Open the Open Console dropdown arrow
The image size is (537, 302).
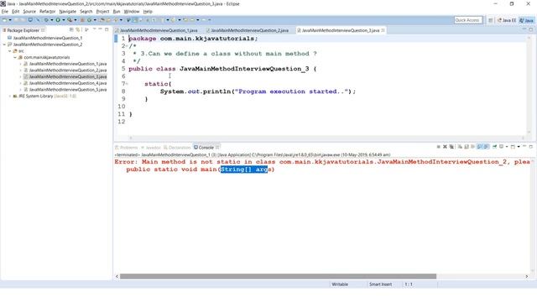click(x=519, y=147)
